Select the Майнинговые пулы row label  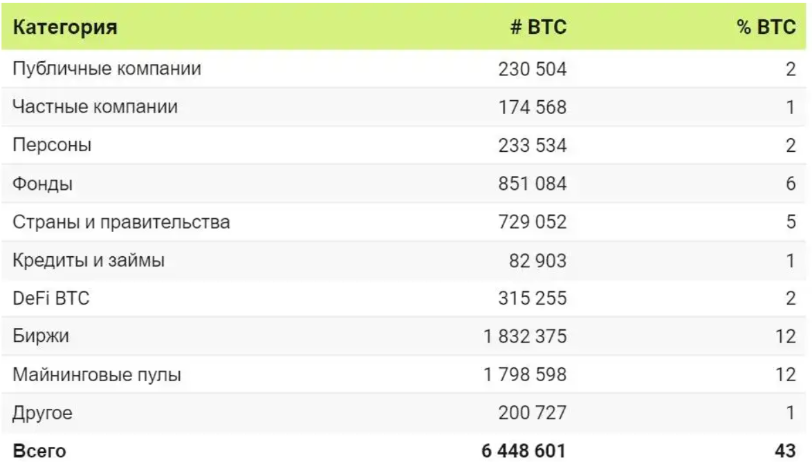[x=98, y=375]
